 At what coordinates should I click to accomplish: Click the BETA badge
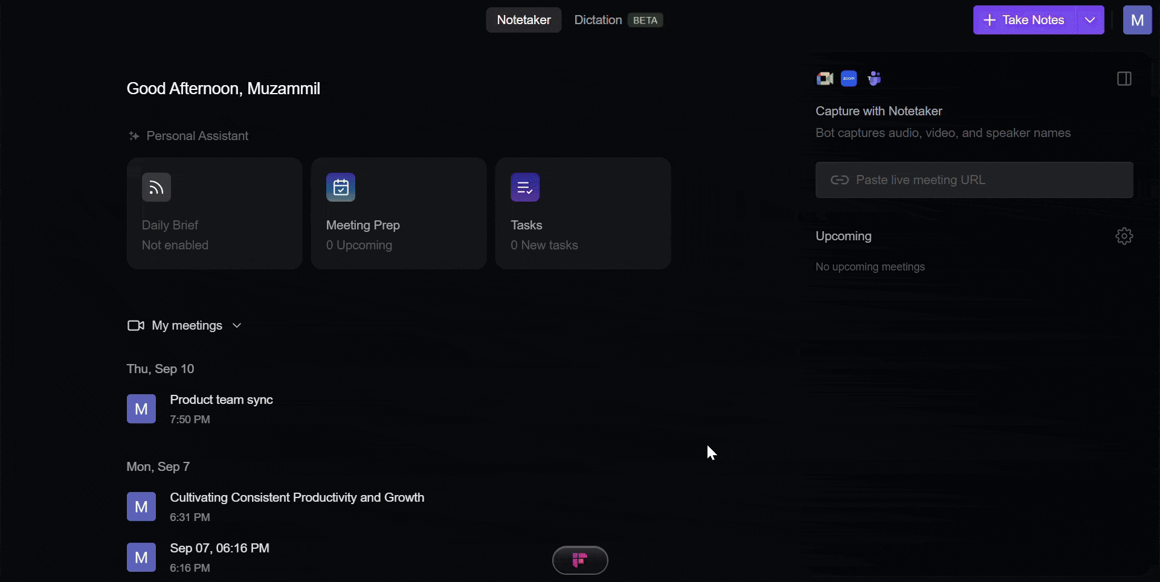(x=645, y=20)
